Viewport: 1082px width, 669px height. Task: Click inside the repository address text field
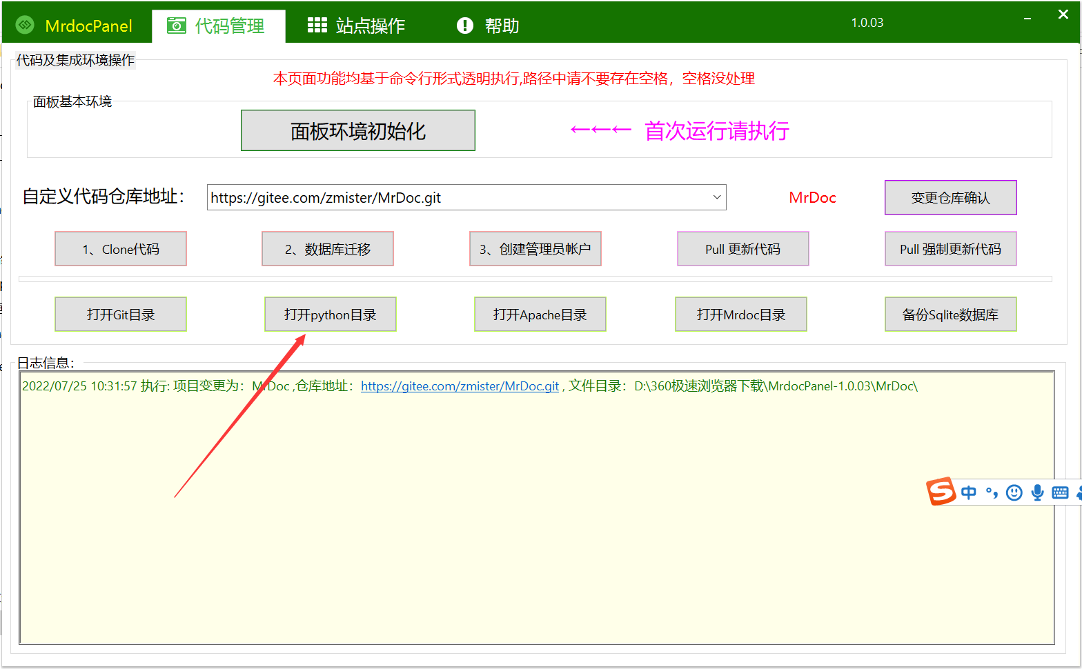tap(455, 198)
